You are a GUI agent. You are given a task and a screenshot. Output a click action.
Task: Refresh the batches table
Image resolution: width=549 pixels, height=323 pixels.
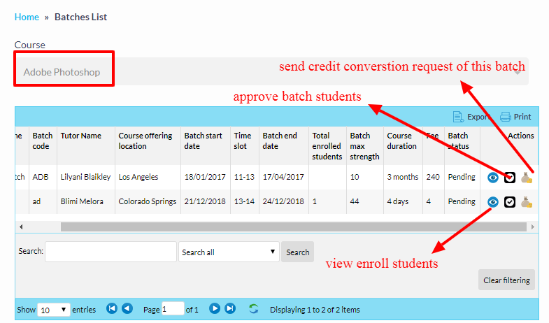254,308
